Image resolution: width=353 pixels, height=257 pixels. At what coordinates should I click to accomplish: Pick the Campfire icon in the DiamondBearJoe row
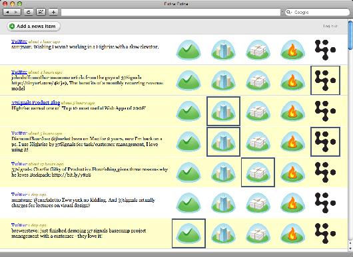(x=292, y=141)
